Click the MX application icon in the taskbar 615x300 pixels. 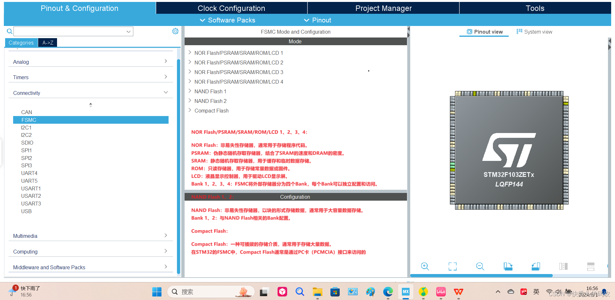(x=405, y=292)
